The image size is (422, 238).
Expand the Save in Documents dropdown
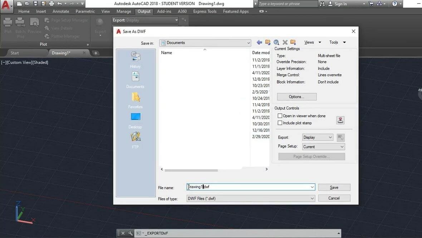[248, 43]
